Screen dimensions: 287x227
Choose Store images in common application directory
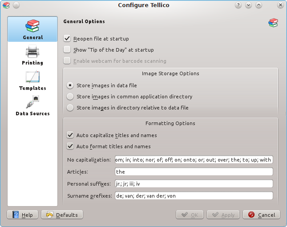(70, 96)
